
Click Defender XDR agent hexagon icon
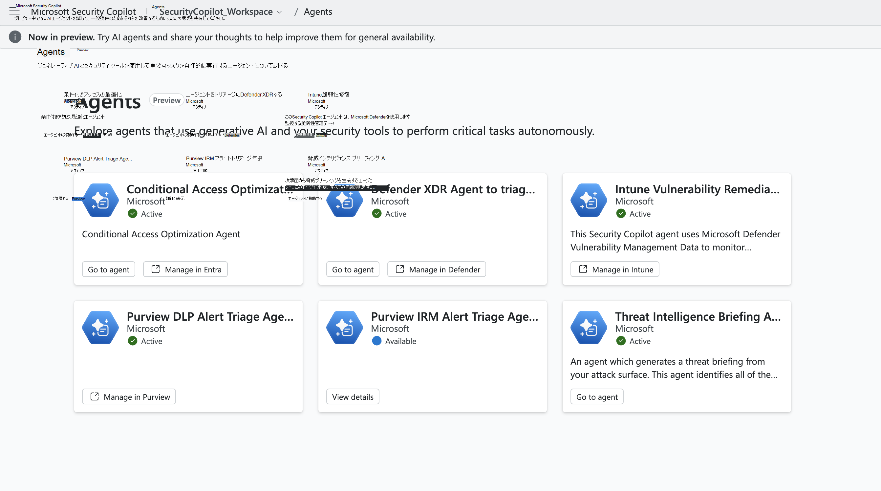coord(344,200)
